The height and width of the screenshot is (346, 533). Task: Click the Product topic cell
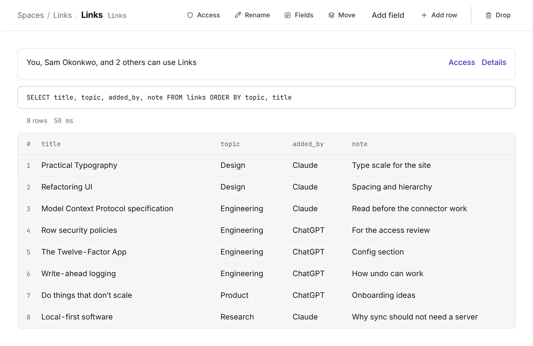click(234, 295)
